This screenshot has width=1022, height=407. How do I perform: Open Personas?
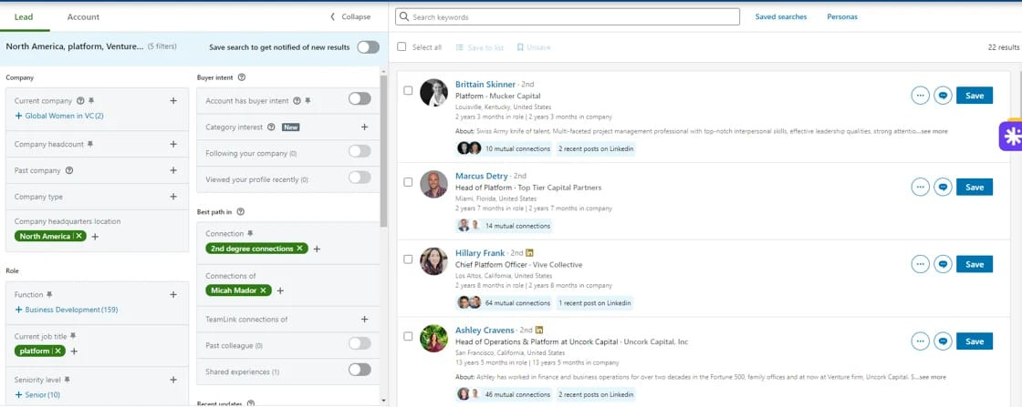pyautogui.click(x=842, y=17)
